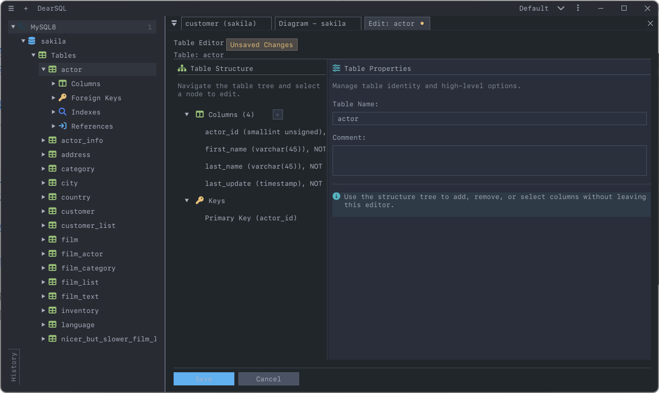Viewport: 659px width, 393px height.
Task: Collapse the MySQL8 connection node
Action: pos(13,27)
